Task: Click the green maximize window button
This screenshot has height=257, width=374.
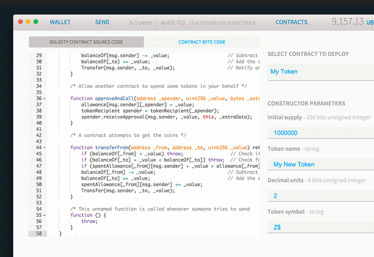Action: coord(36,22)
